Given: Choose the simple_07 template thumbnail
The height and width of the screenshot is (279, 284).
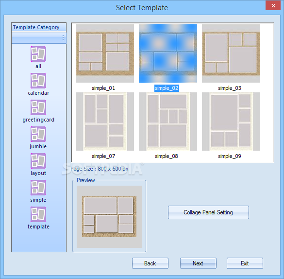Looking at the screenshot, I should pos(105,122).
